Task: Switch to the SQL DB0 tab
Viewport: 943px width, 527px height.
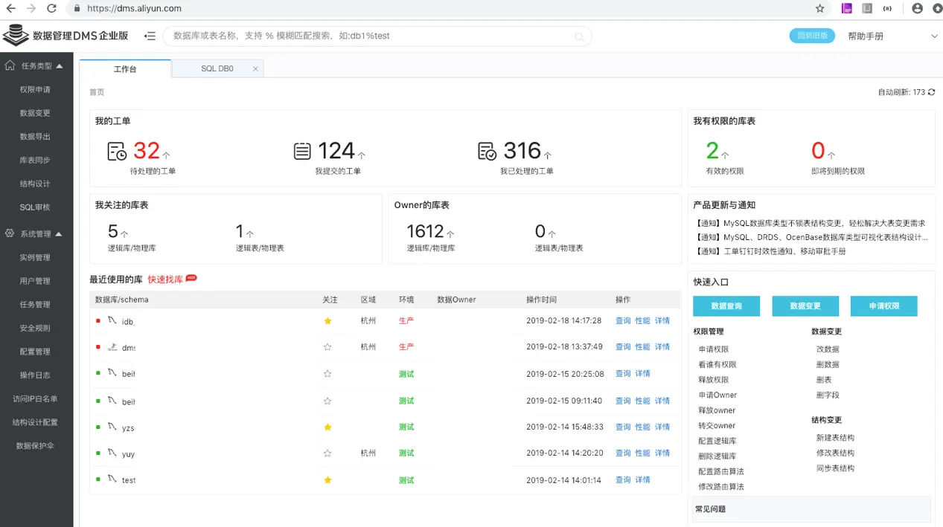Action: pyautogui.click(x=217, y=68)
